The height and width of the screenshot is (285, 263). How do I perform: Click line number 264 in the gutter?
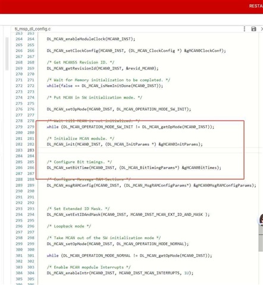coord(31,39)
